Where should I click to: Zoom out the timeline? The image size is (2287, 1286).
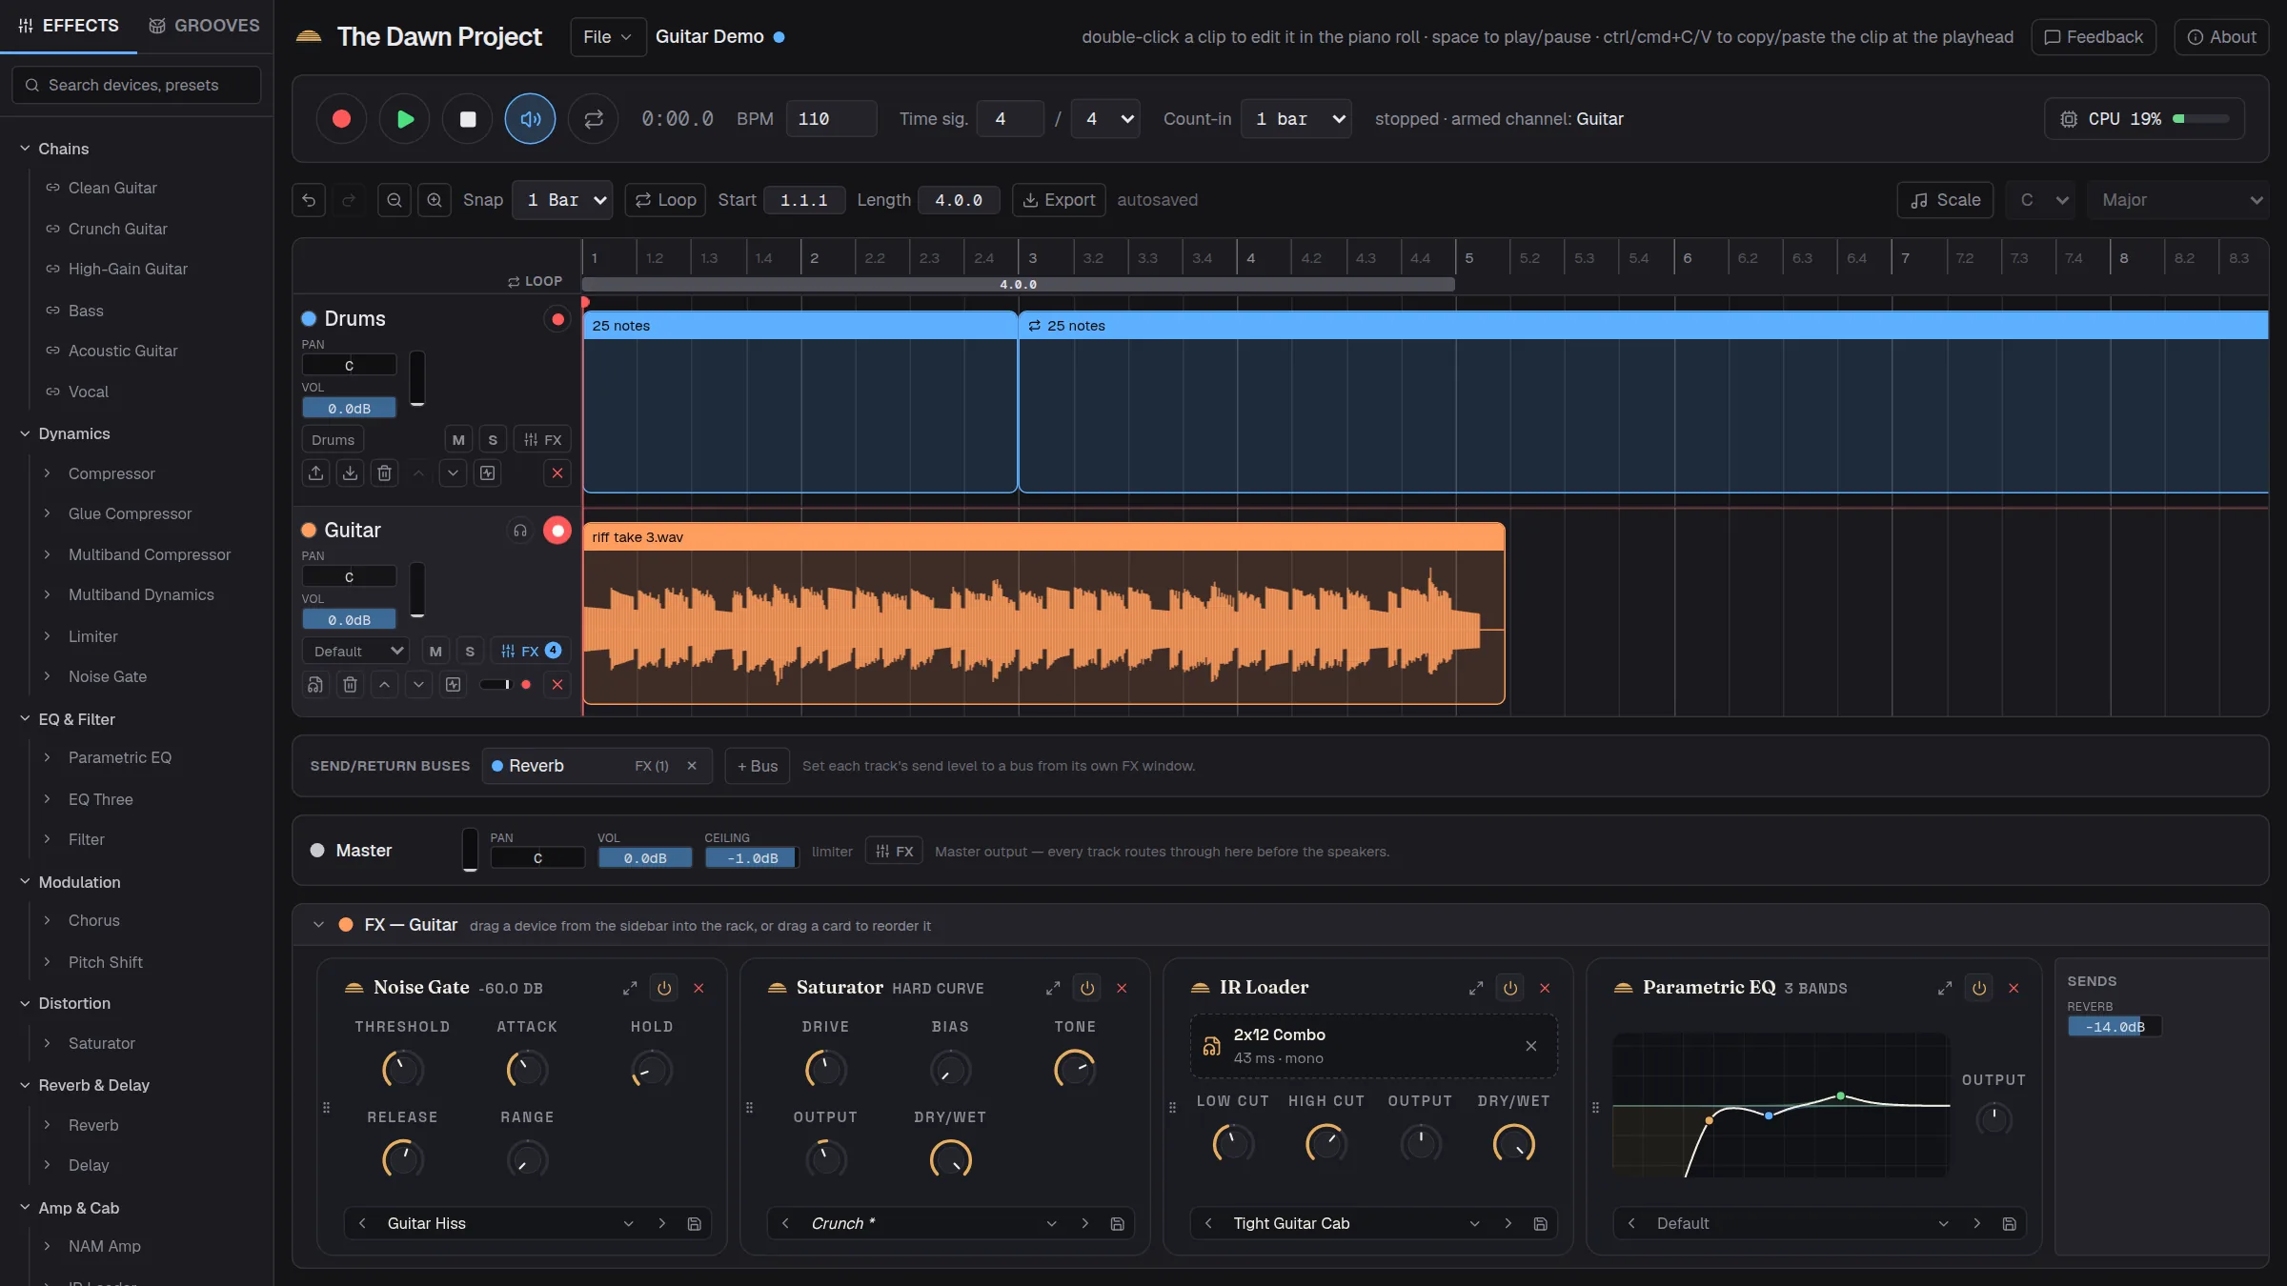click(395, 200)
